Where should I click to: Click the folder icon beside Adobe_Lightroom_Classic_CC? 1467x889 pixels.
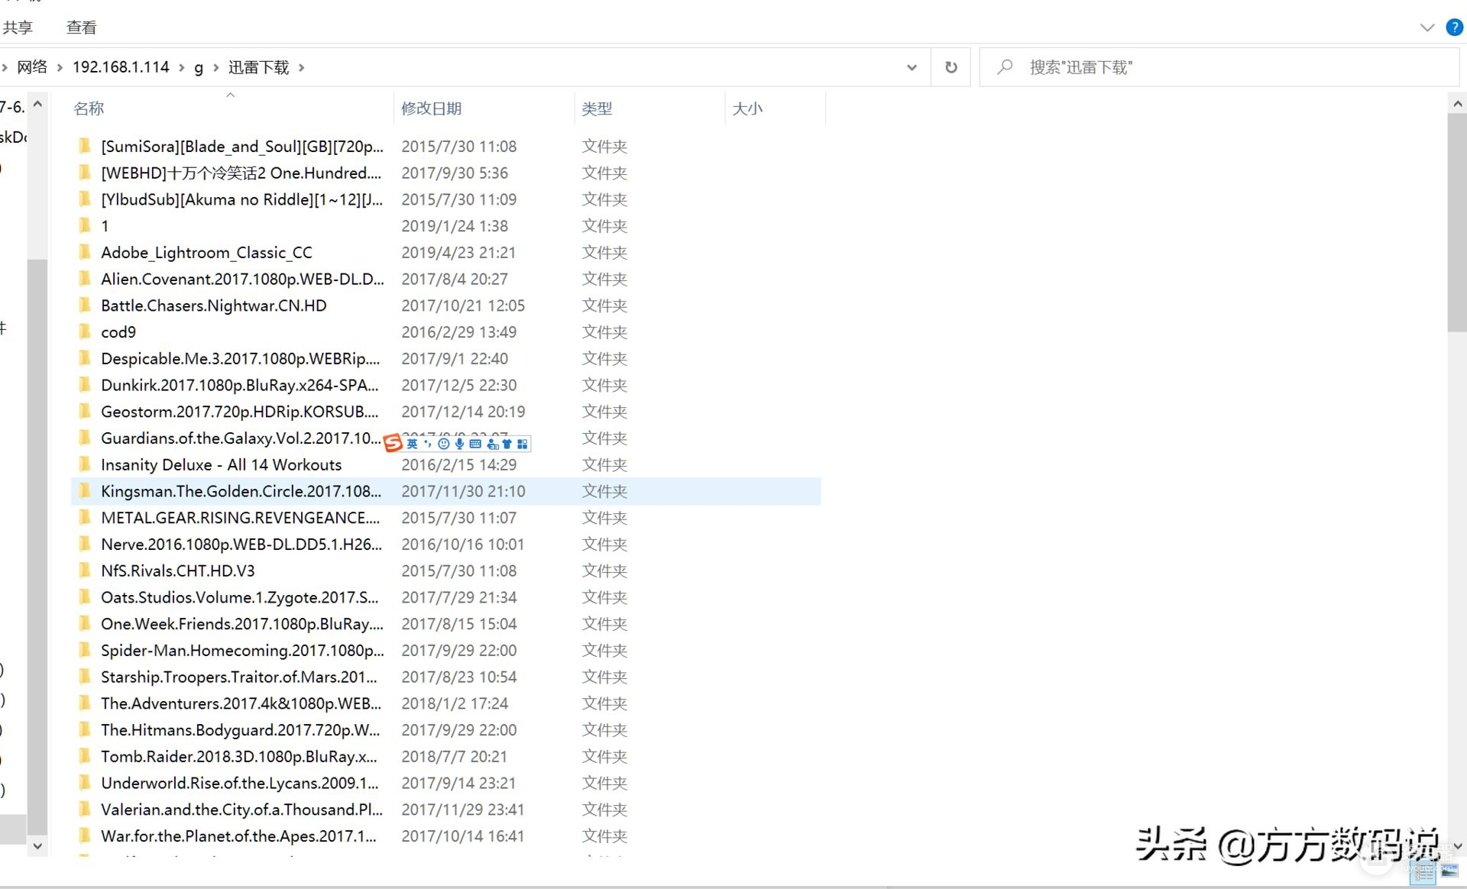85,252
